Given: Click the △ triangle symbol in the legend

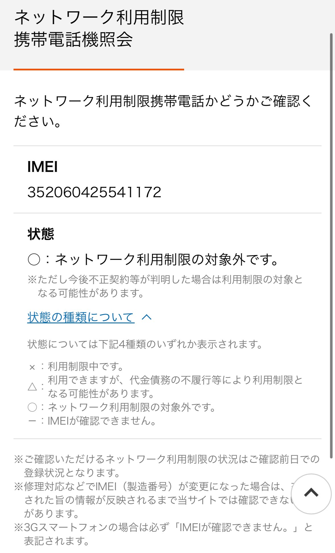Looking at the screenshot, I should (x=32, y=387).
